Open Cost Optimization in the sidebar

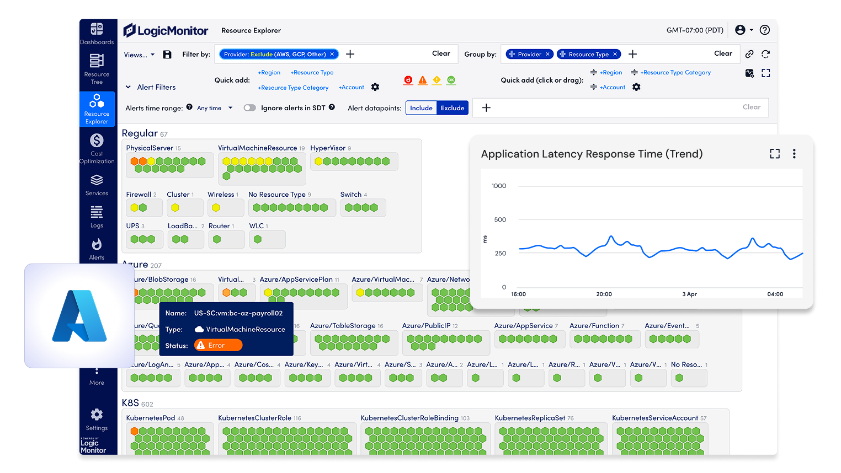tap(97, 149)
